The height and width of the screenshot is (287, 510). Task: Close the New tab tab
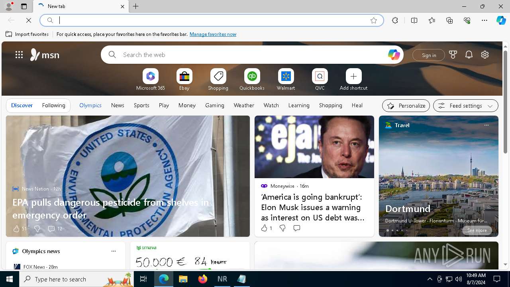point(122,6)
